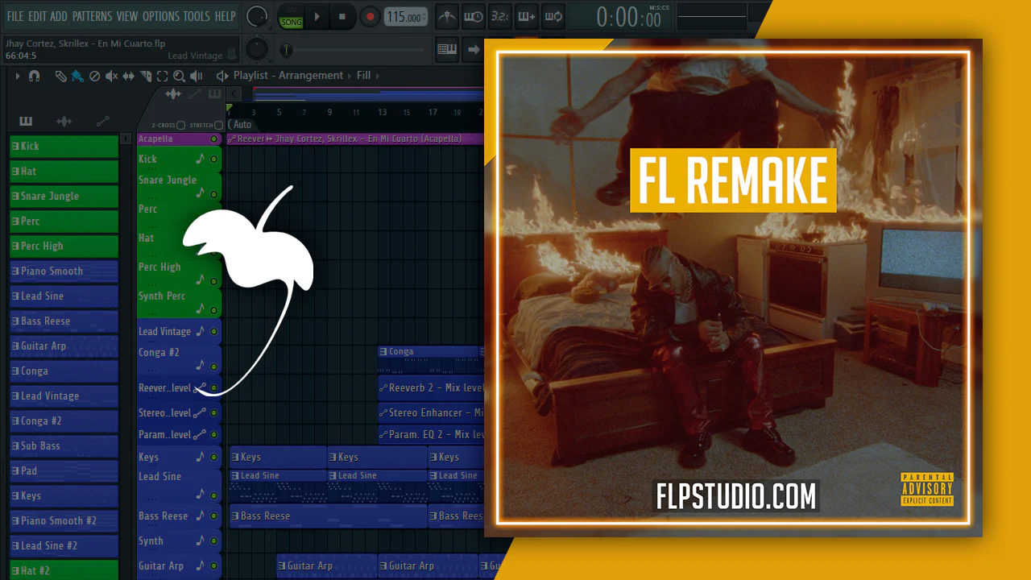The width and height of the screenshot is (1031, 580).
Task: Click the master pitch knob
Action: [x=257, y=49]
